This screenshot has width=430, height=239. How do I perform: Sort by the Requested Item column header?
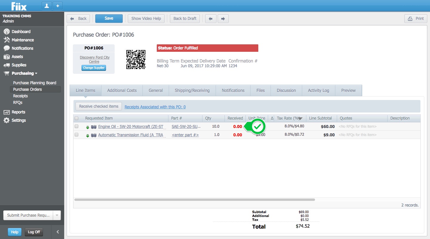[x=125, y=118]
